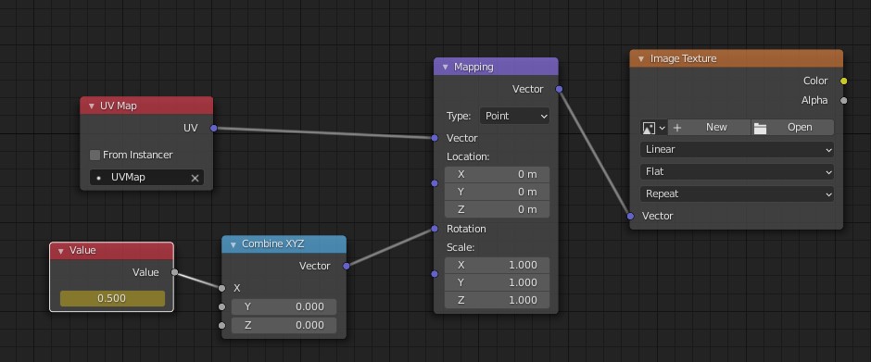
Task: Click Mapping Location input socket
Action: [435, 183]
